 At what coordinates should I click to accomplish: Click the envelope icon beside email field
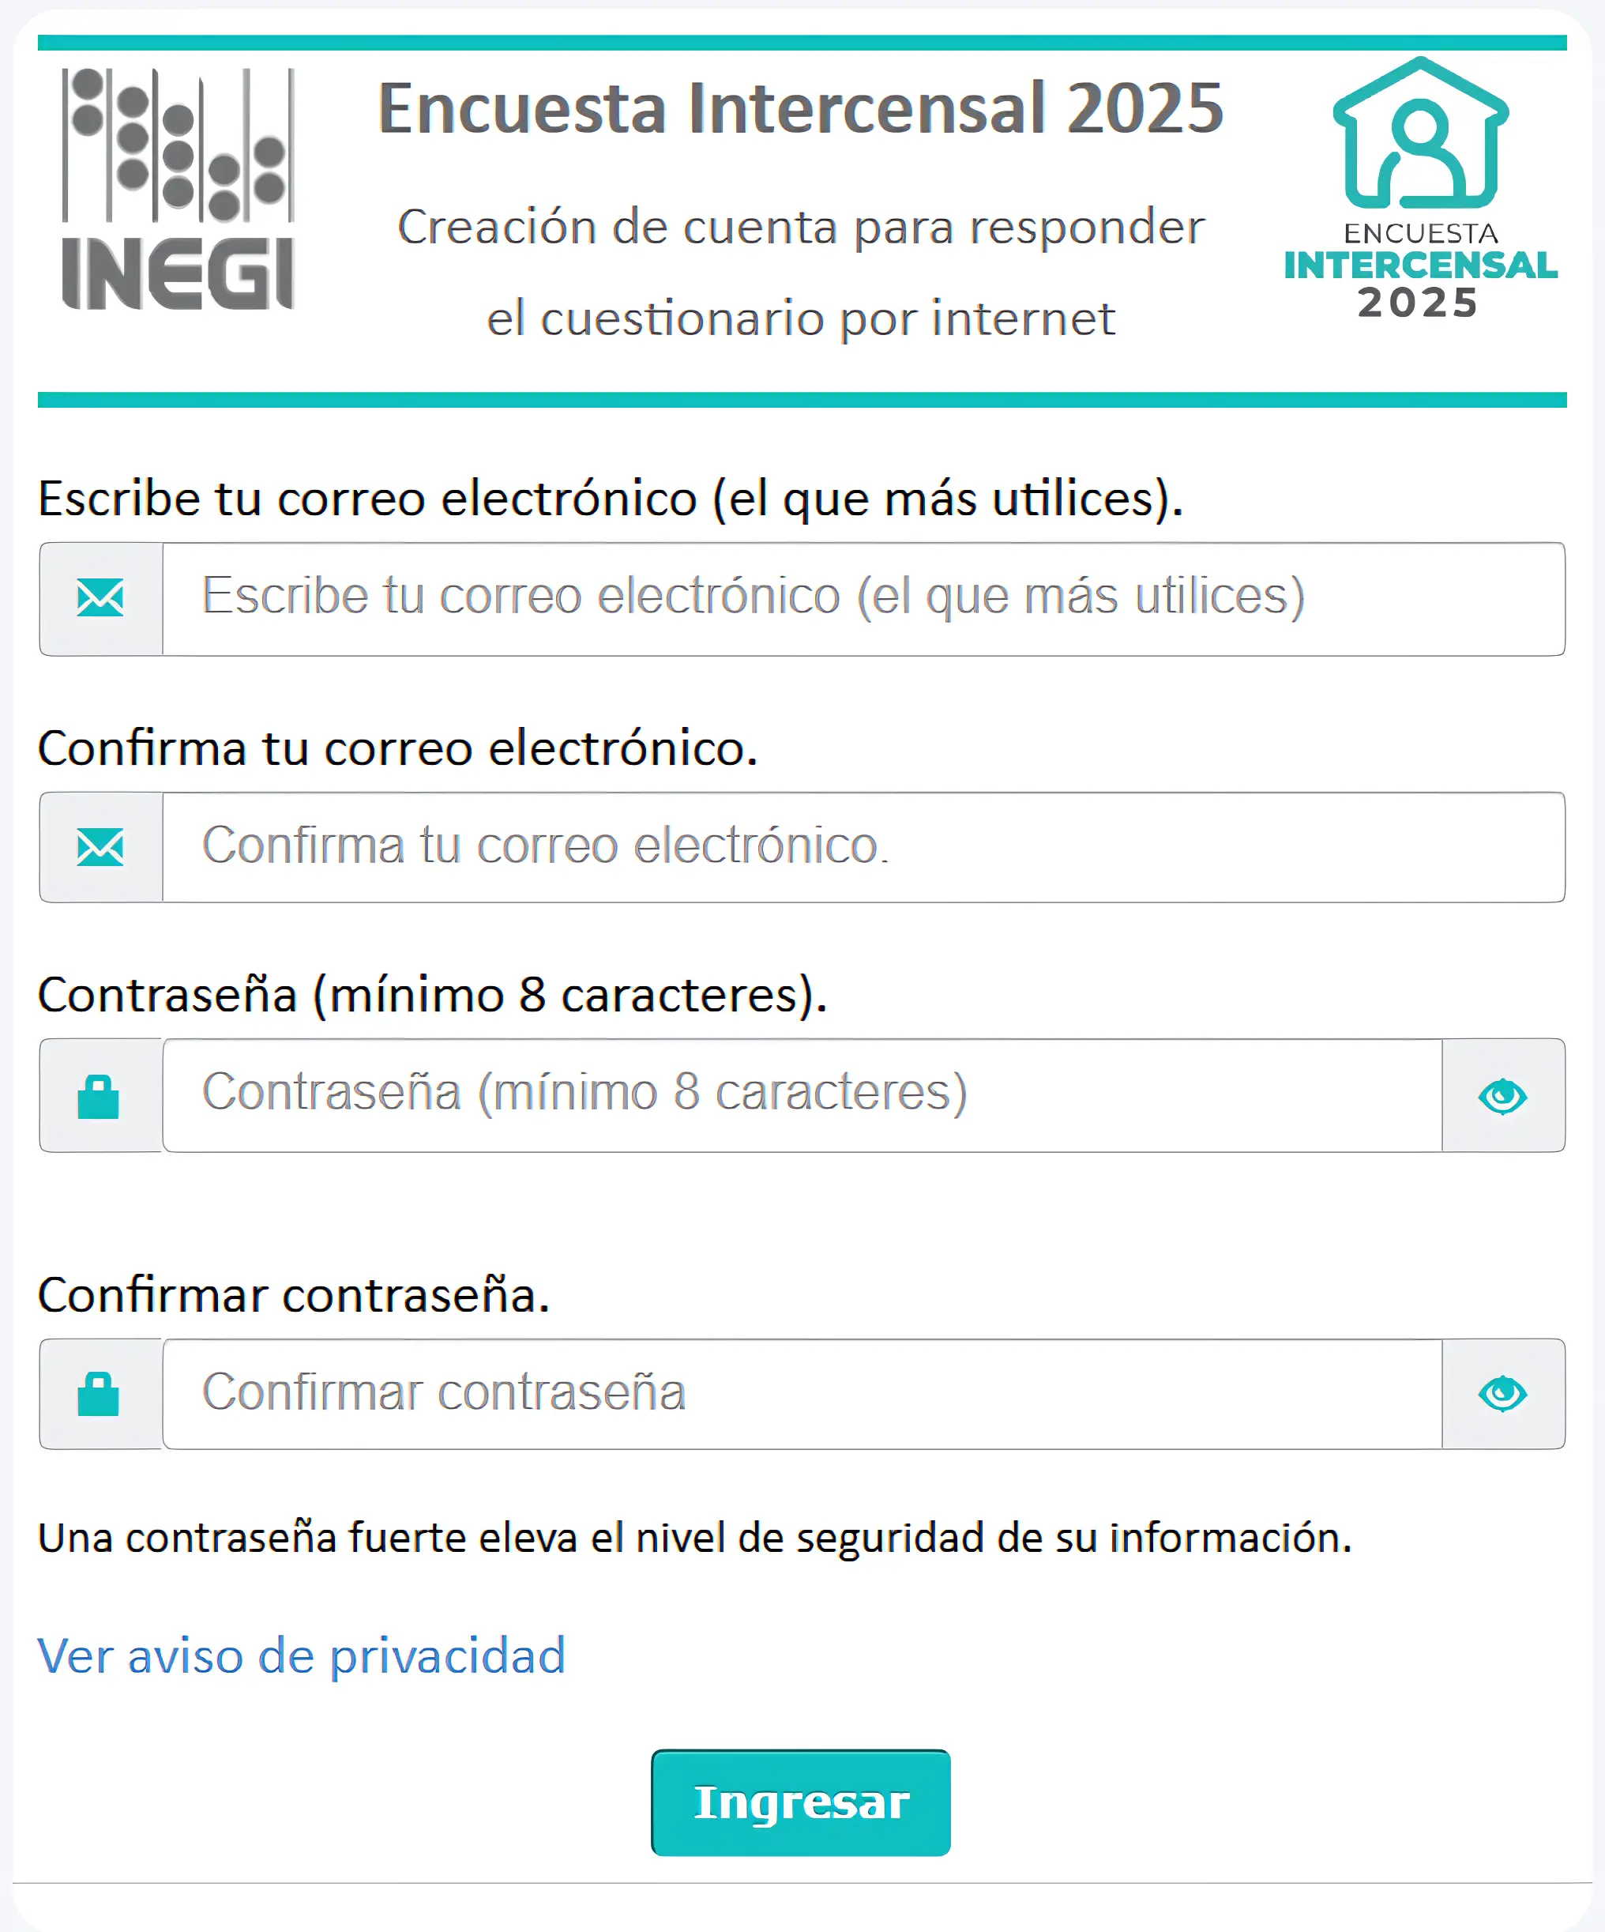[101, 598]
